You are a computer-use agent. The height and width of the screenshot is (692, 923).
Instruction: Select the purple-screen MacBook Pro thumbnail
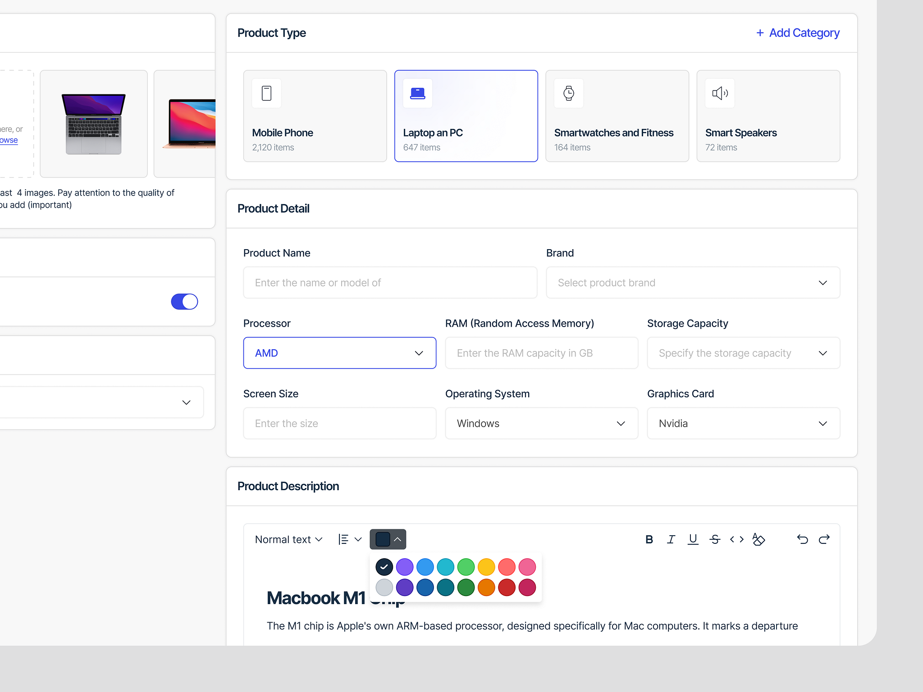click(x=94, y=124)
